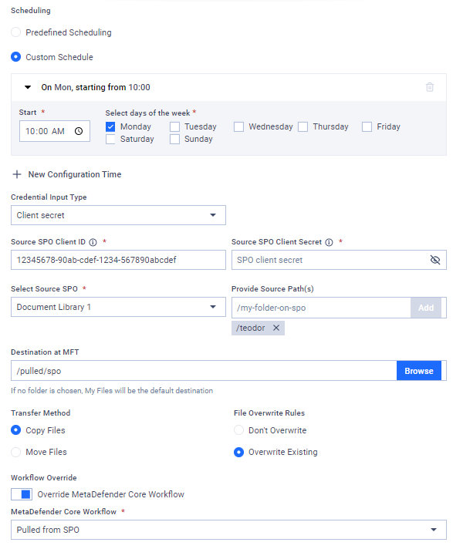Open the clock picker in Start time
Image resolution: width=453 pixels, height=549 pixels.
[x=79, y=131]
